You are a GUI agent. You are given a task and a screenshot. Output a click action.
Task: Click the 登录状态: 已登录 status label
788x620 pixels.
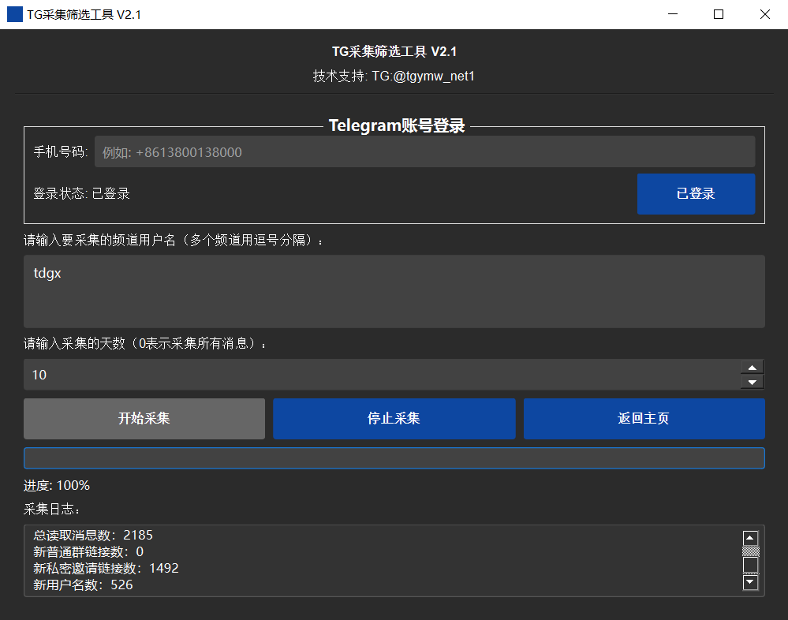pos(81,193)
